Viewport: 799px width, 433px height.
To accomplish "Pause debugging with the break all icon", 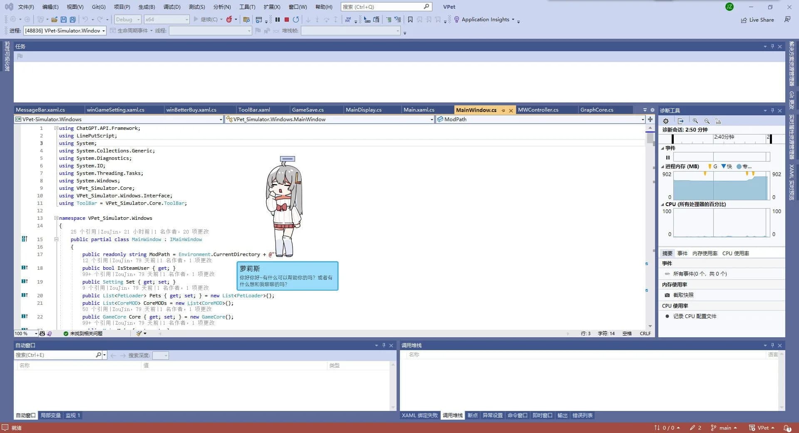I will click(278, 19).
